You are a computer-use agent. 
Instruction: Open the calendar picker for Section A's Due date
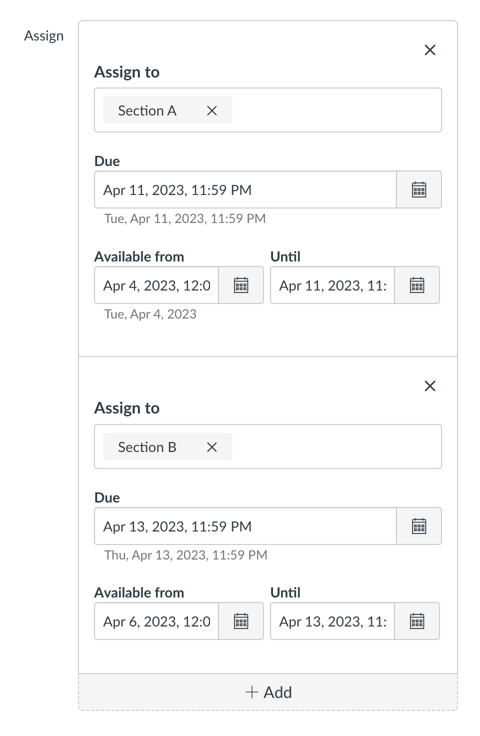pyautogui.click(x=419, y=189)
